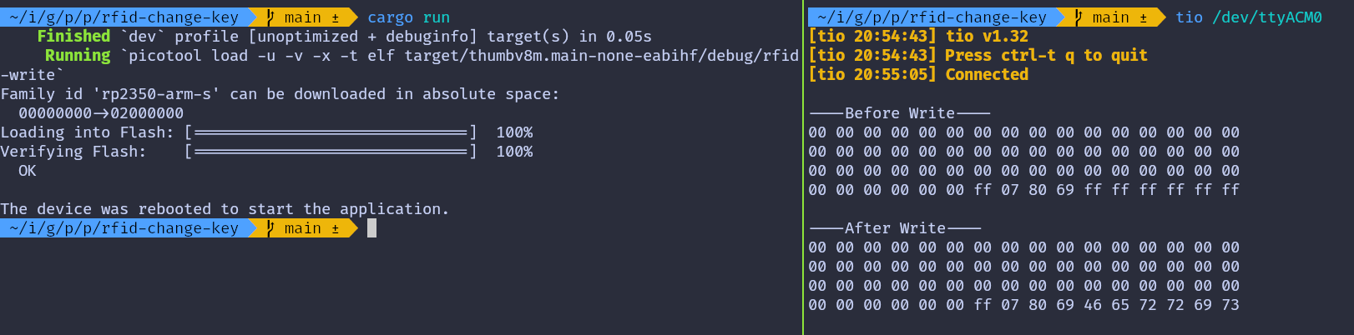Click the Verifying Flash progress bar
The width and height of the screenshot is (1354, 335).
[x=331, y=152]
